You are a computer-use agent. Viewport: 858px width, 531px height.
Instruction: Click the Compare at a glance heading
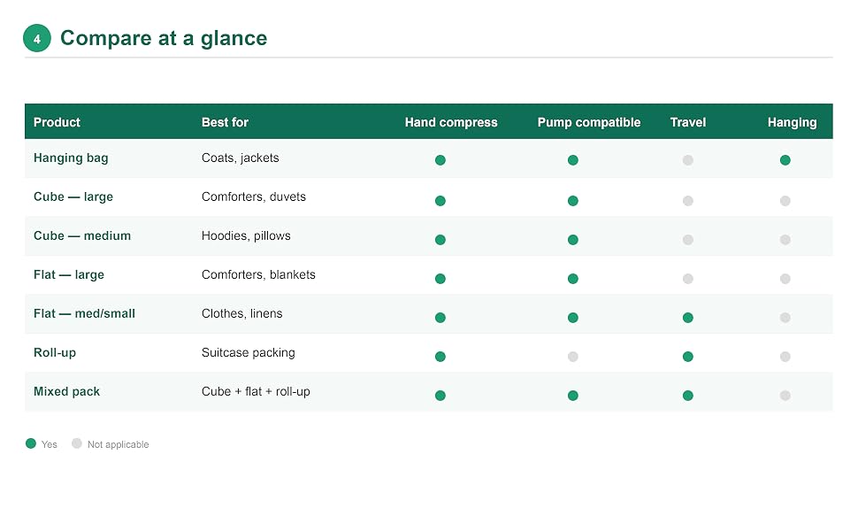click(x=164, y=38)
